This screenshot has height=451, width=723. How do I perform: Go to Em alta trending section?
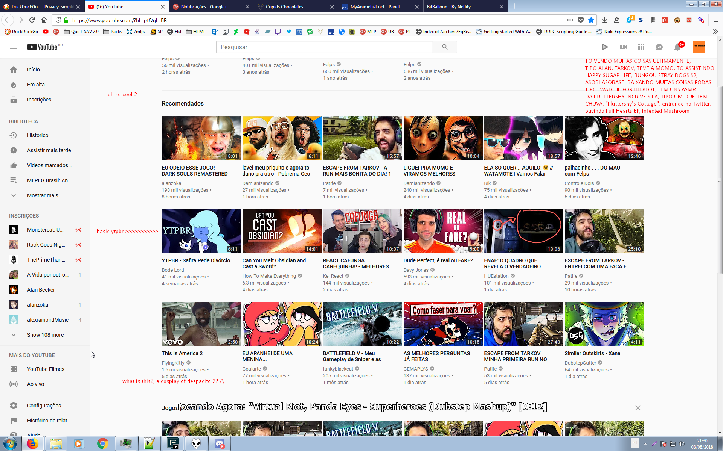click(36, 85)
